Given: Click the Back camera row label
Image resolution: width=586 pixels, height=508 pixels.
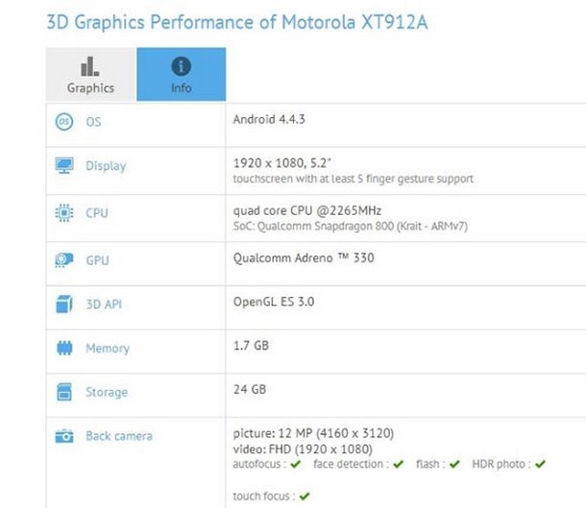Looking at the screenshot, I should tap(119, 436).
